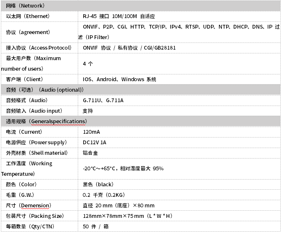The image size is (282, 233).
Task: Click the Maximum number of users label
Action: (34, 64)
